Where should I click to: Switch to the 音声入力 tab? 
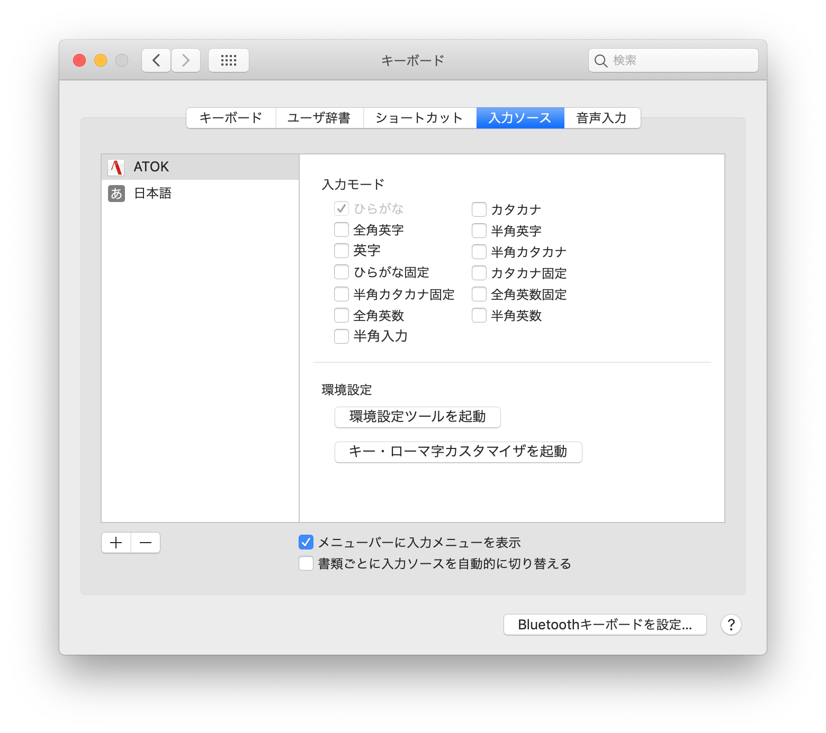pos(602,118)
